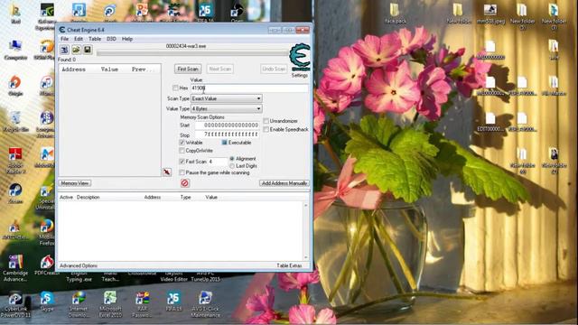Click the save floppy disk toolbar icon
The height and width of the screenshot is (325, 578).
[88, 50]
